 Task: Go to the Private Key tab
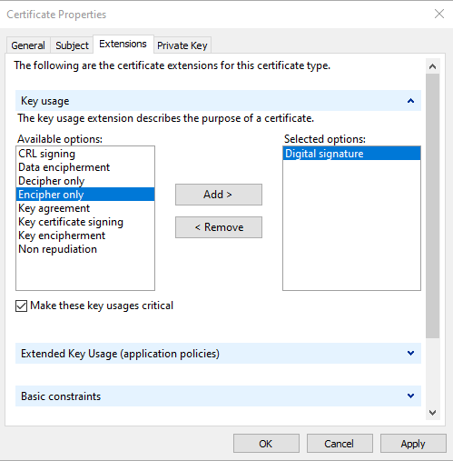pyautogui.click(x=182, y=45)
